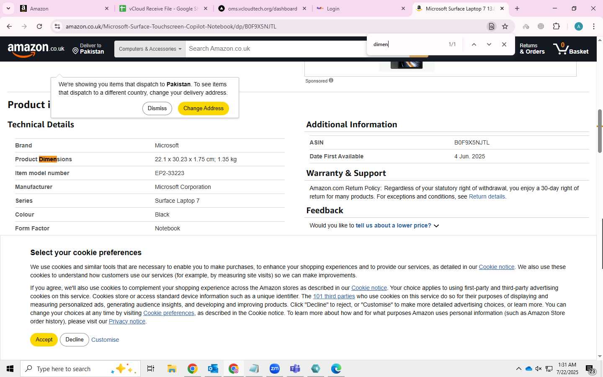Open Chrome profile avatar A
The image size is (603, 377).
pos(578,26)
